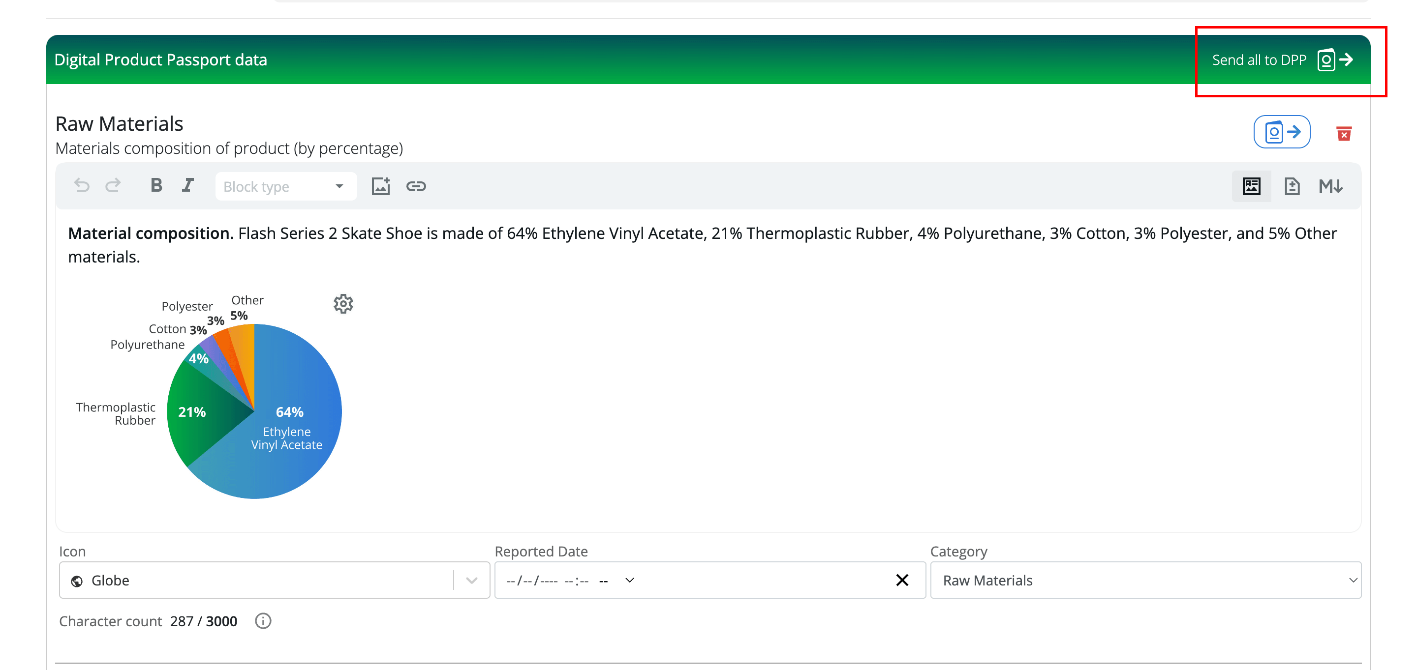The width and height of the screenshot is (1417, 670).
Task: Click the insert link icon
Action: coord(416,186)
